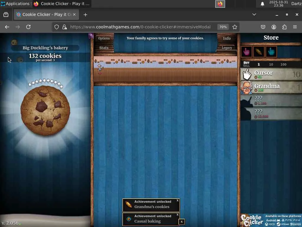302x227 pixels.
Task: Click the Casual baking achievement note
Action: [151, 219]
